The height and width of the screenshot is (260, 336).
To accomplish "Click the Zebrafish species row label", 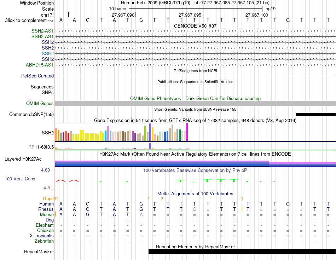I will coord(44,241).
